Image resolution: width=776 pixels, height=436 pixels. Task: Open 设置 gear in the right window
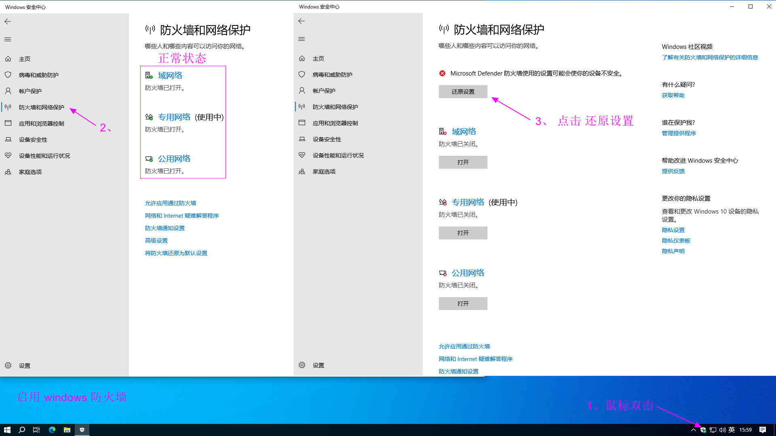click(302, 365)
